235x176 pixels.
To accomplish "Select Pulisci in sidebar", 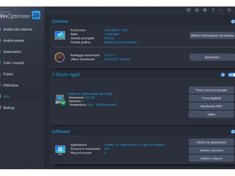I will [x=8, y=74].
